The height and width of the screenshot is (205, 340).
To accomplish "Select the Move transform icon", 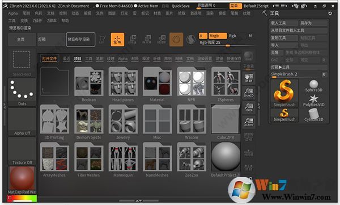I will point(132,40).
